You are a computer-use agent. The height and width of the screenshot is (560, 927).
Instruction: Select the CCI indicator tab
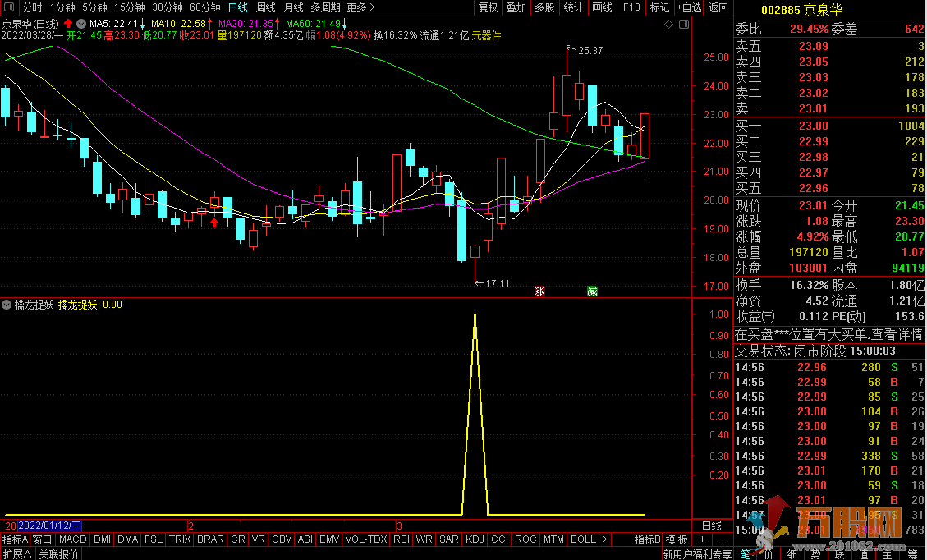point(499,539)
